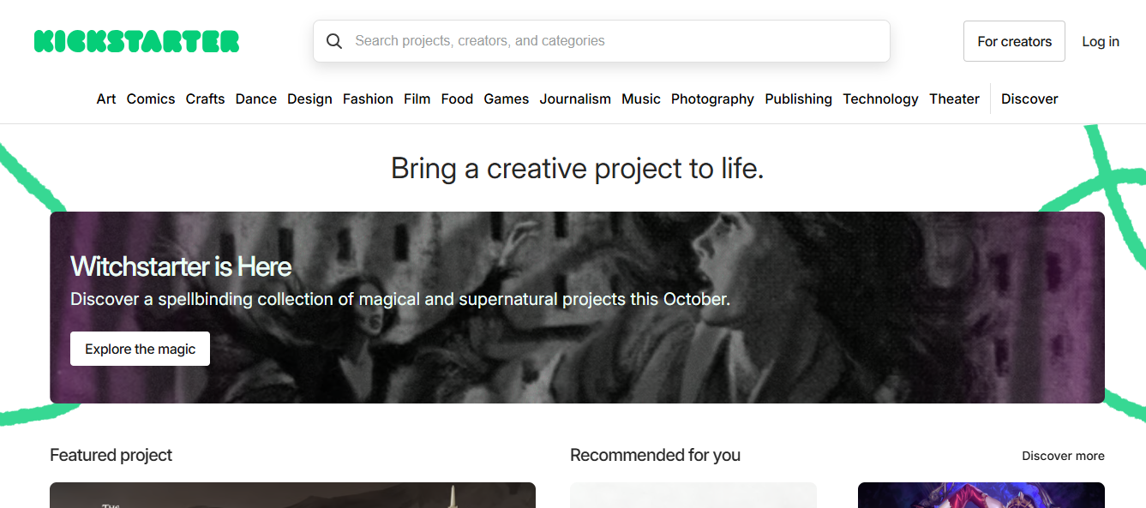Select the Dance category

click(x=256, y=99)
